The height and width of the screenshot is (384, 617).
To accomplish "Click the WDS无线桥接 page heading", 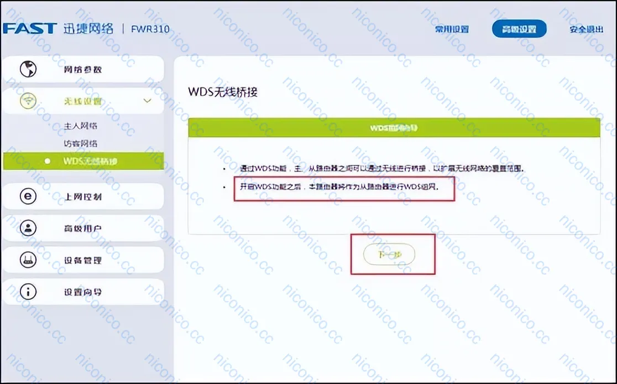I will 223,92.
